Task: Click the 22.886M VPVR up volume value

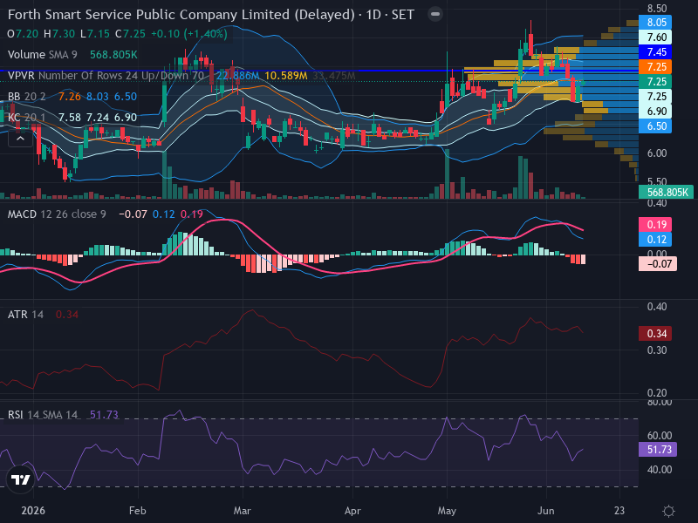Action: tap(237, 76)
